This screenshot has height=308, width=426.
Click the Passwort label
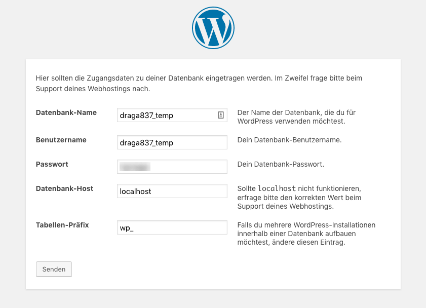52,164
